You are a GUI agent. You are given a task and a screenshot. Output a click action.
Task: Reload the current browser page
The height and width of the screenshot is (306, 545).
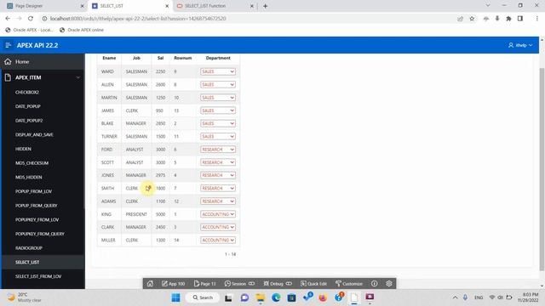(31, 19)
